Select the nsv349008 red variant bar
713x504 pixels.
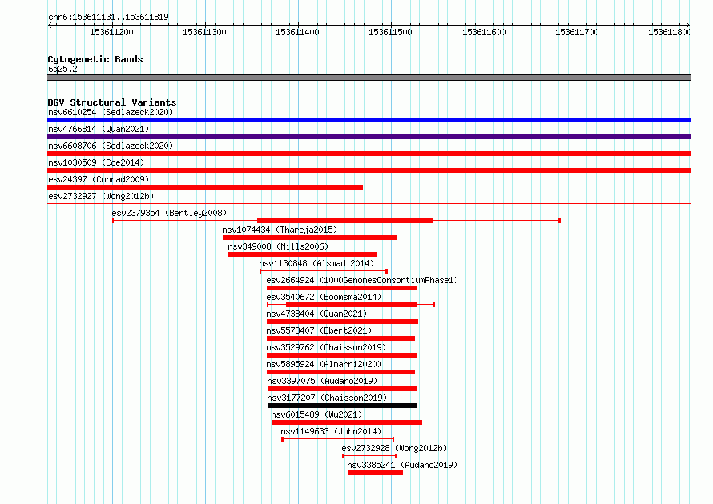click(303, 254)
